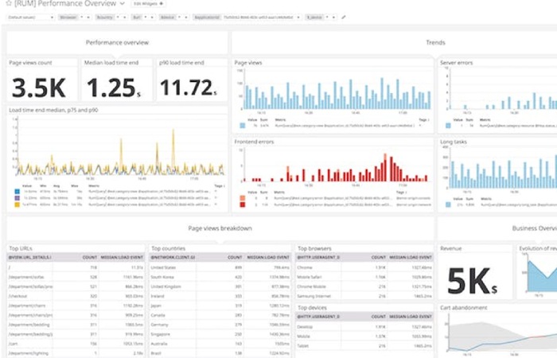Screen dimensions: 557x358
Task: Sort Top countries table by COUNT column
Action: (x=235, y=257)
